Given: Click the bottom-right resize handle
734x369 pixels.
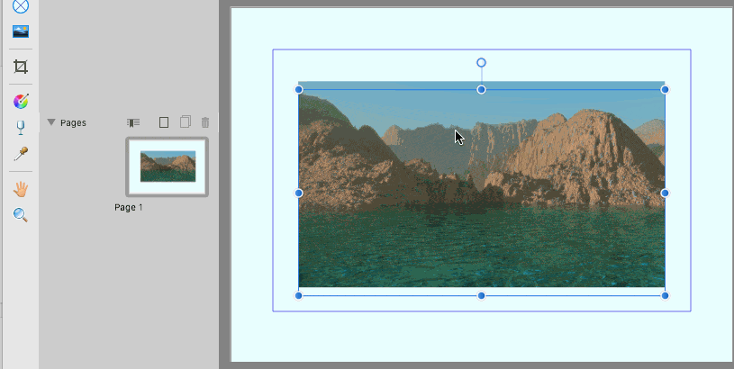Looking at the screenshot, I should 665,295.
